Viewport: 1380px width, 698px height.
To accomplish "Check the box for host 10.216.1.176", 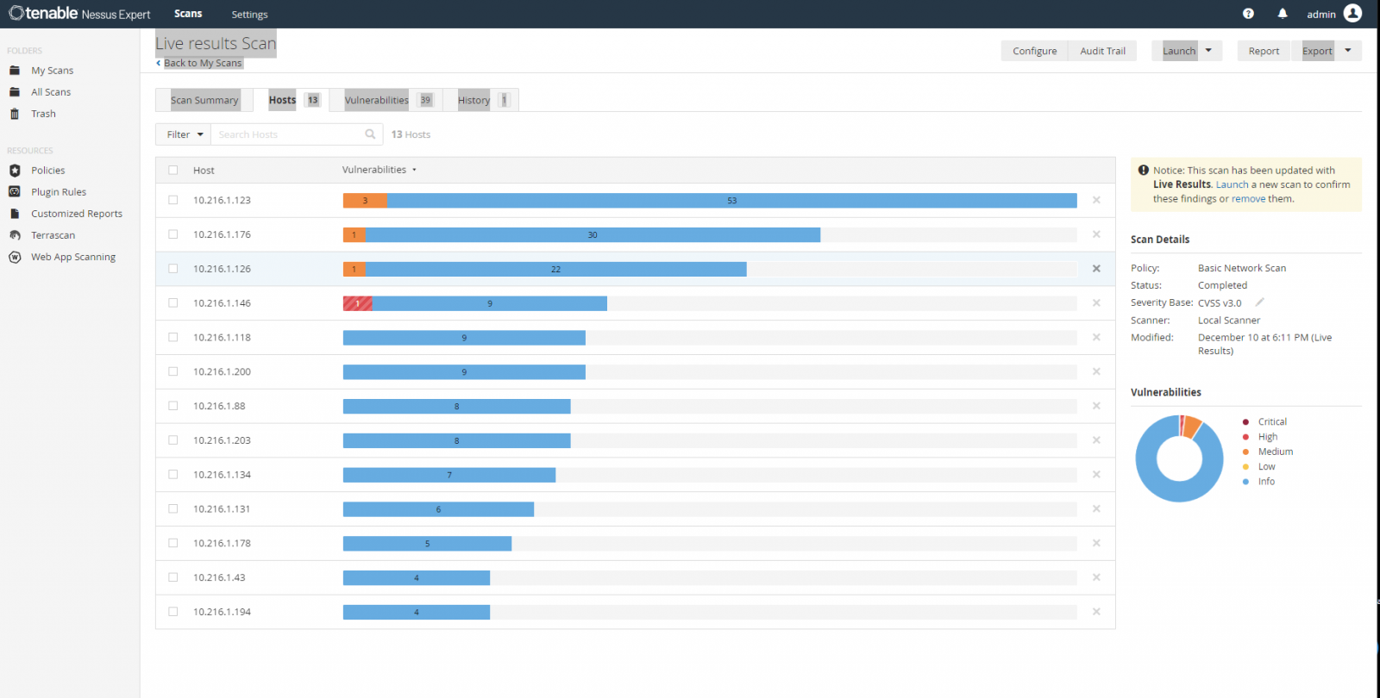I will pos(173,234).
